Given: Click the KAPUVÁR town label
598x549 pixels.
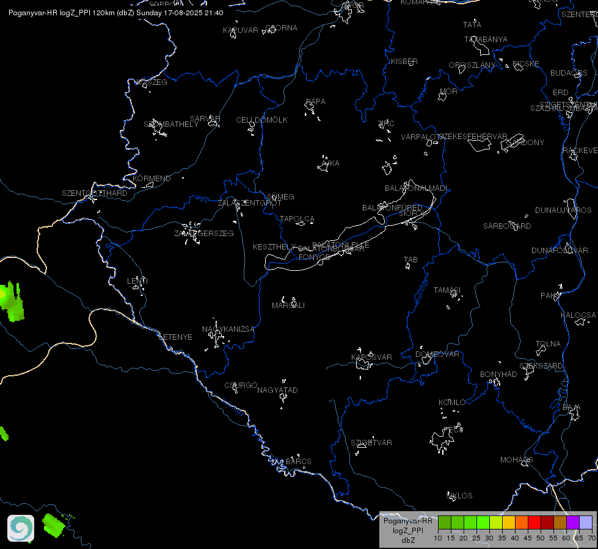Looking at the screenshot, I should tap(240, 30).
